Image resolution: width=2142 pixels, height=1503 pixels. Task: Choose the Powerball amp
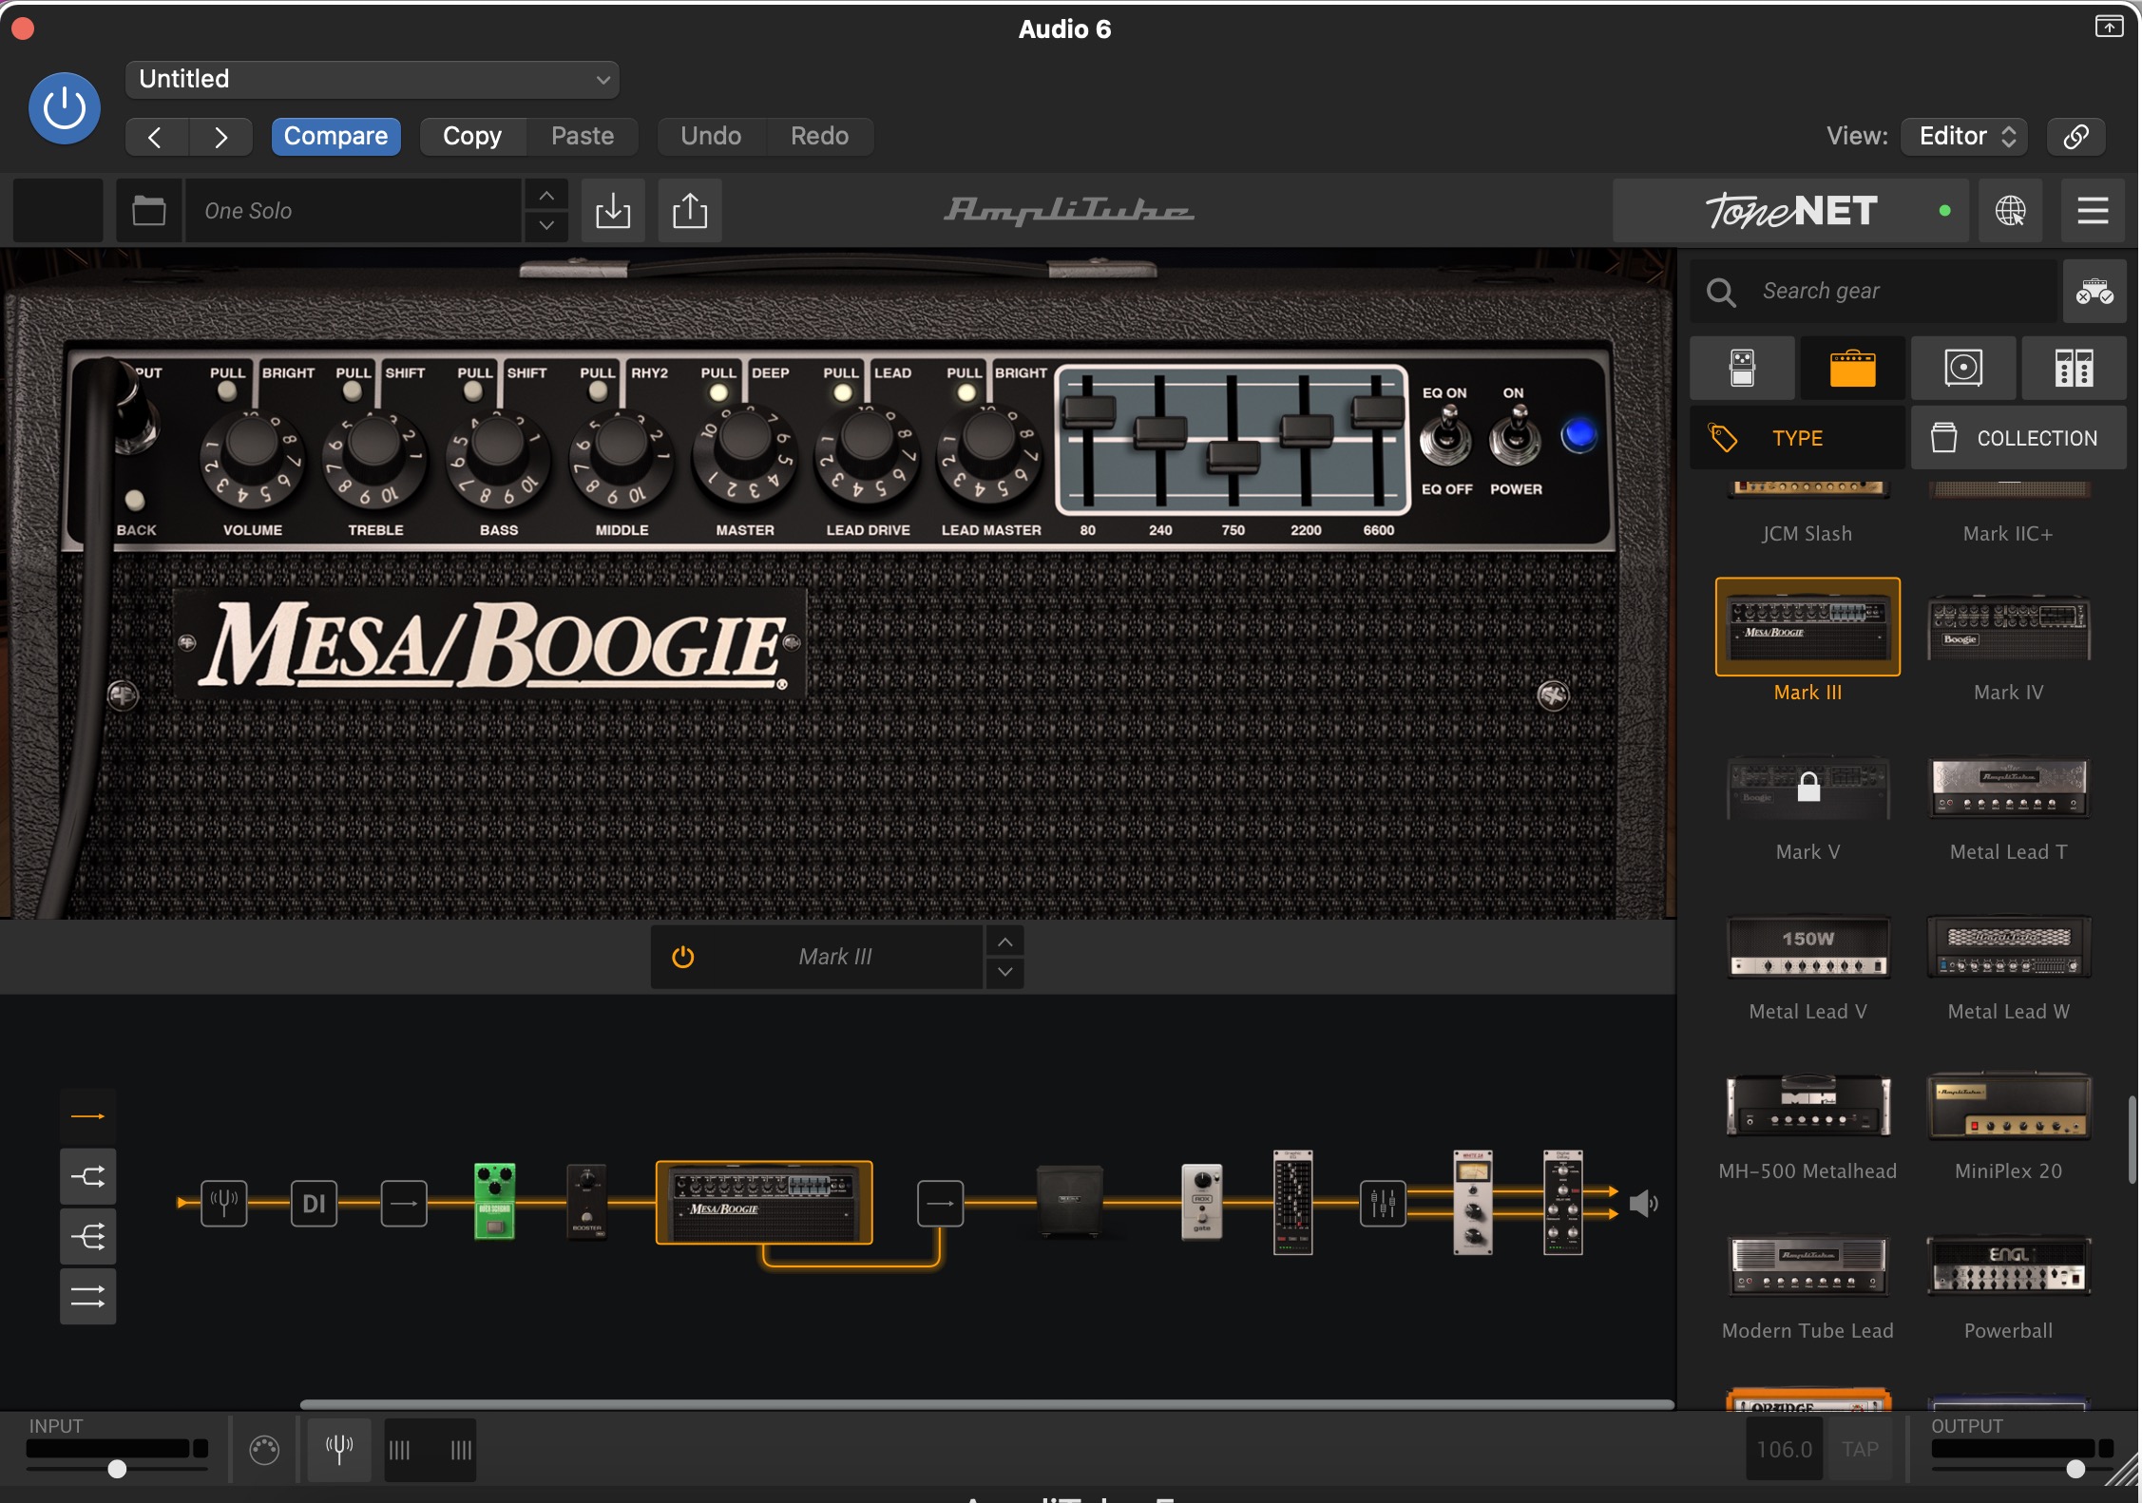pyautogui.click(x=2009, y=1265)
